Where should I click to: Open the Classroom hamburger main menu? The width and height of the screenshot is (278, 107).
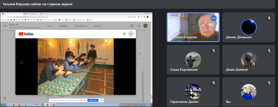[x=5, y=26]
